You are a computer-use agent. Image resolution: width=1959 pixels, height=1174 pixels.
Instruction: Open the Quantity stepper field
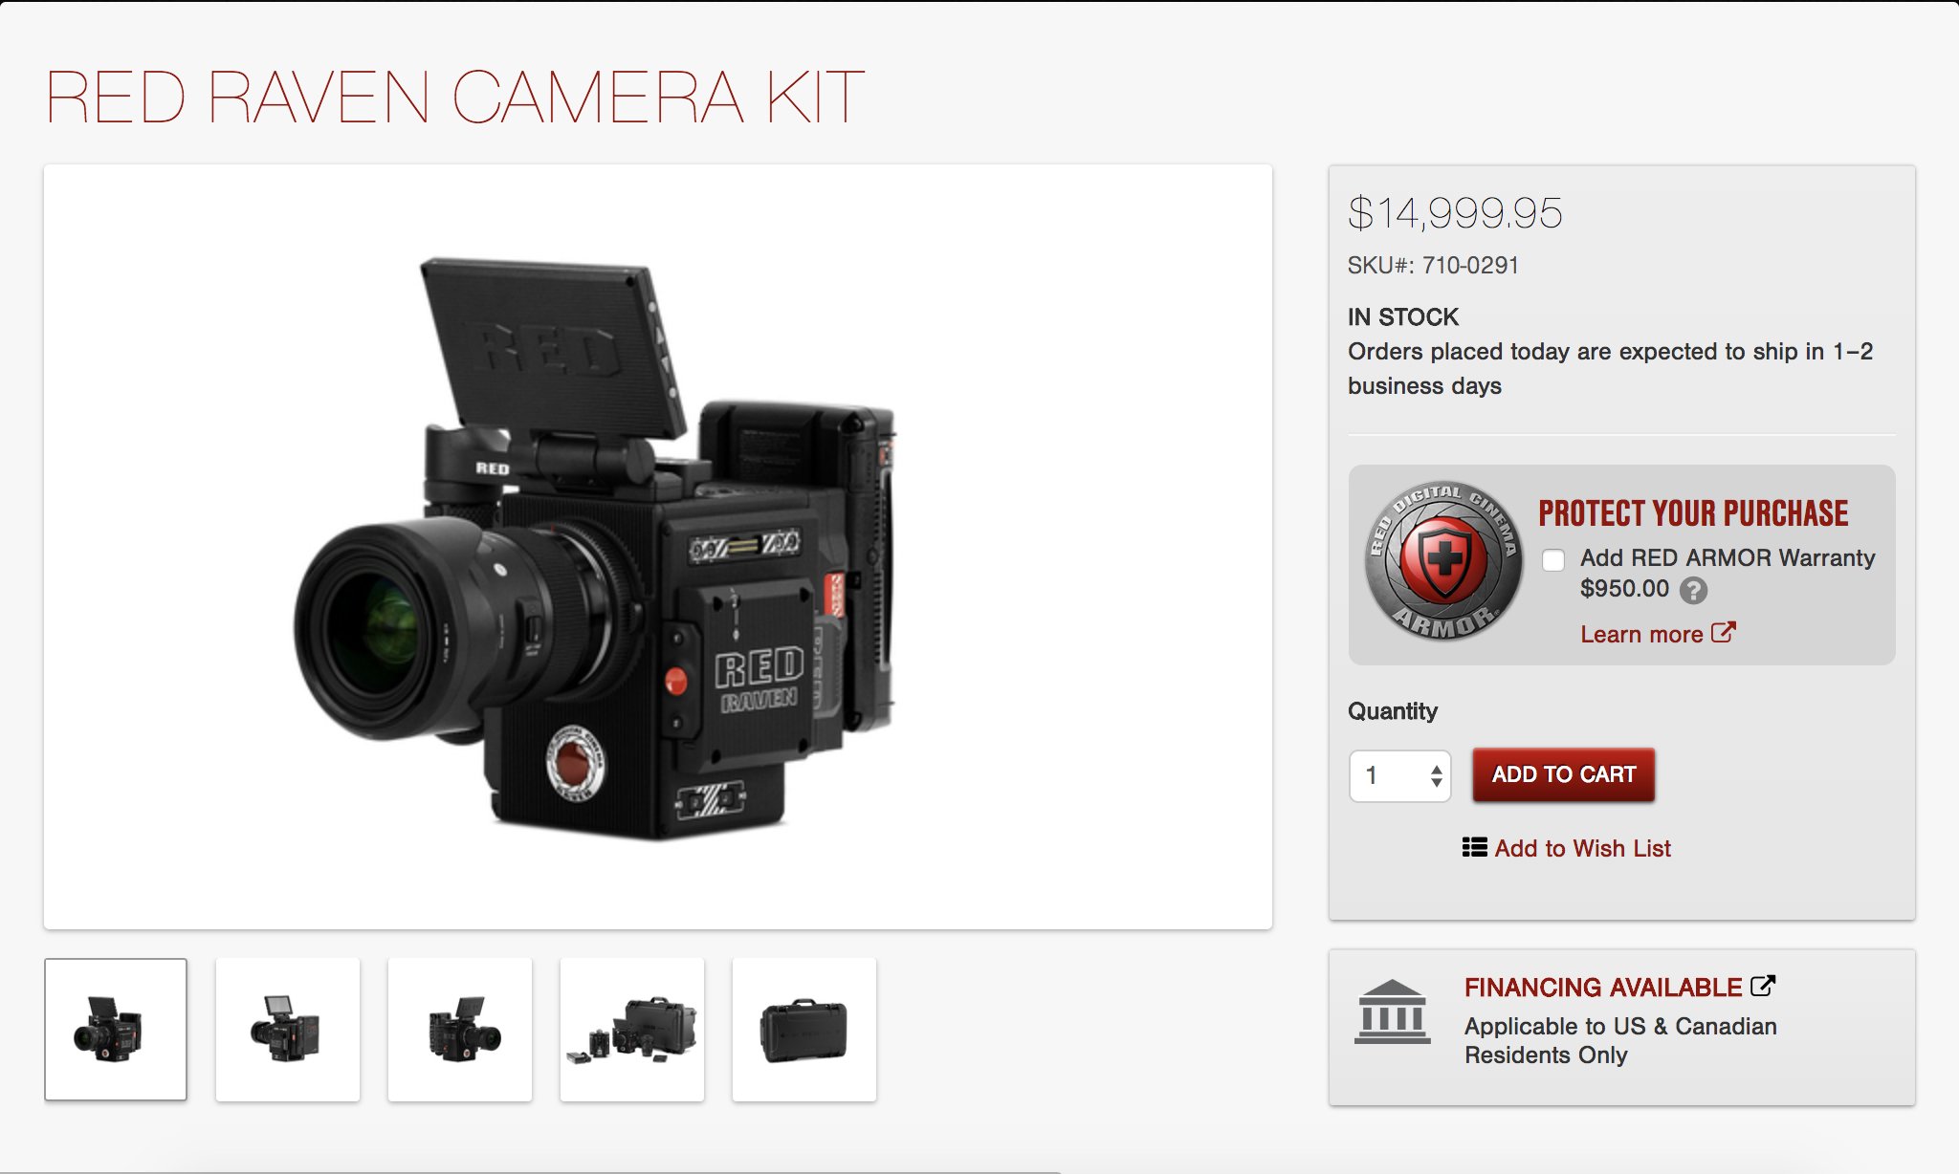[1399, 775]
